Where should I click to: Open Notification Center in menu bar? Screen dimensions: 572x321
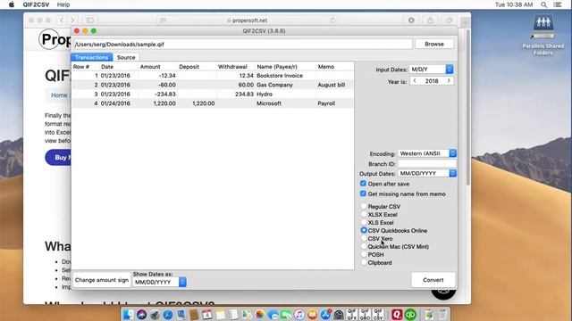click(x=558, y=4)
